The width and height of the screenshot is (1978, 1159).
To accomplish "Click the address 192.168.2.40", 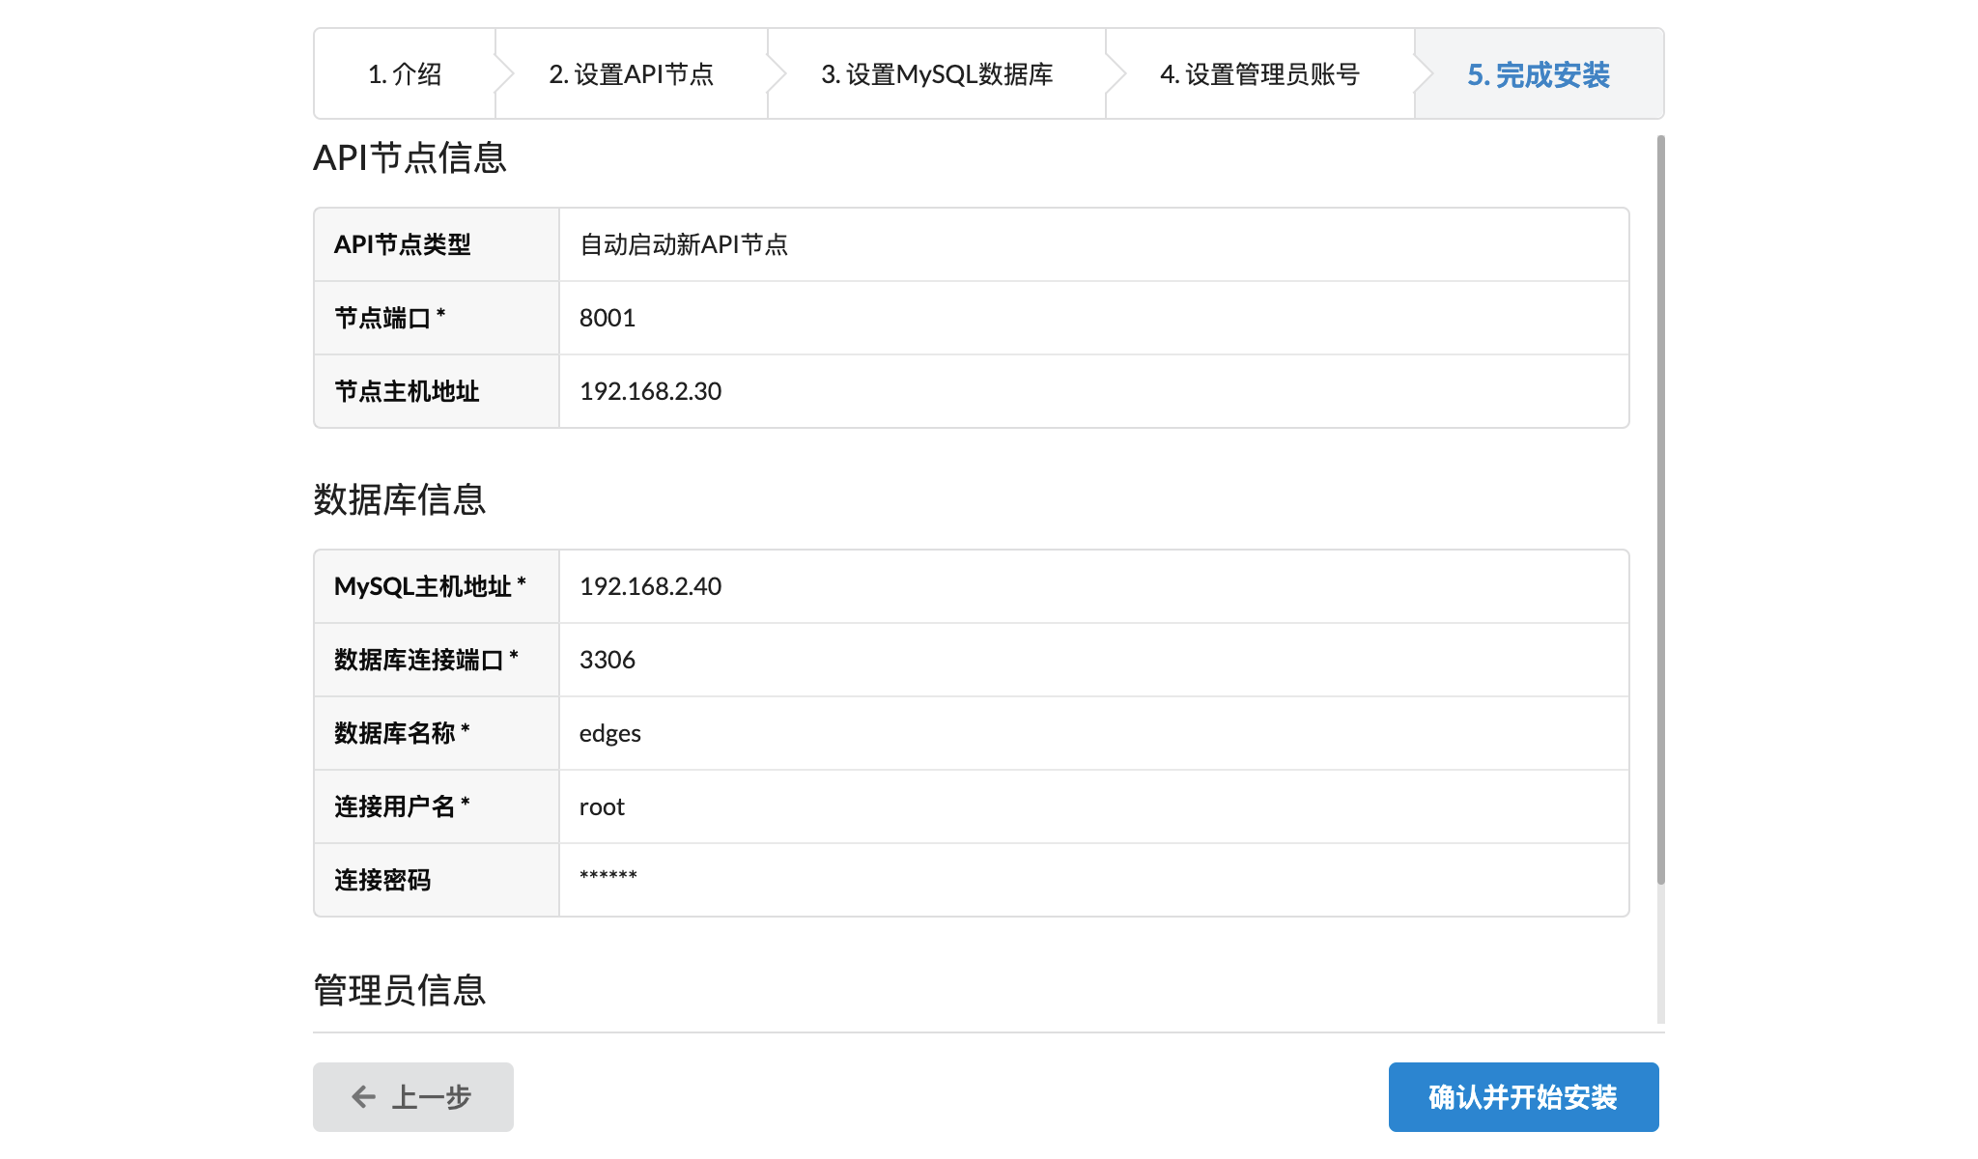I will (x=650, y=586).
